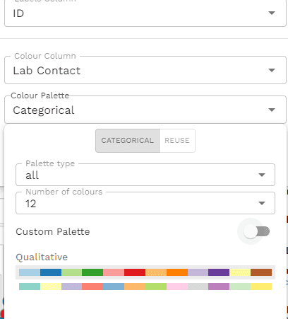The image size is (288, 319).
Task: Toggle the Custom Palette switch
Action: coord(256,231)
